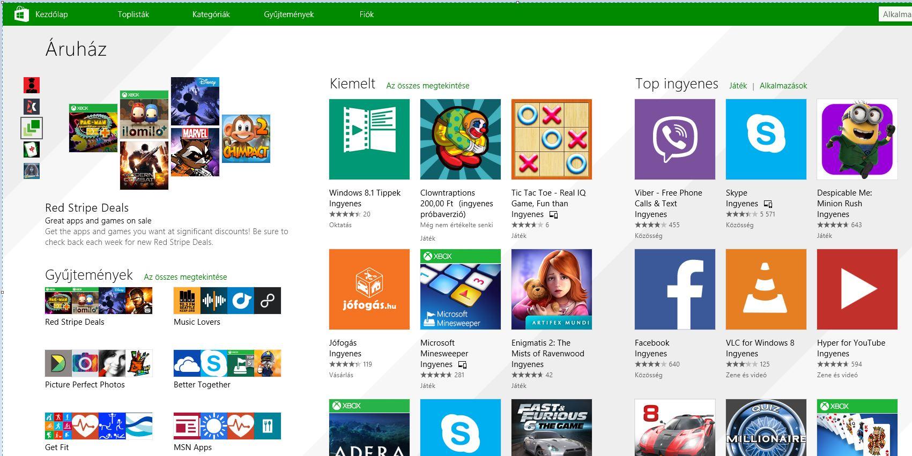This screenshot has width=912, height=456.
Task: Open the VLC for Windows 8 tile
Action: point(766,289)
